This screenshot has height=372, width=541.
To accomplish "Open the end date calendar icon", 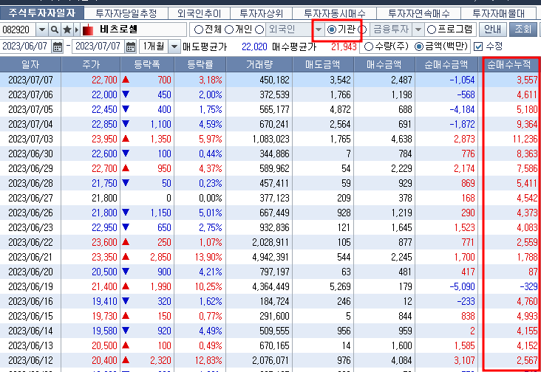I will (131, 46).
